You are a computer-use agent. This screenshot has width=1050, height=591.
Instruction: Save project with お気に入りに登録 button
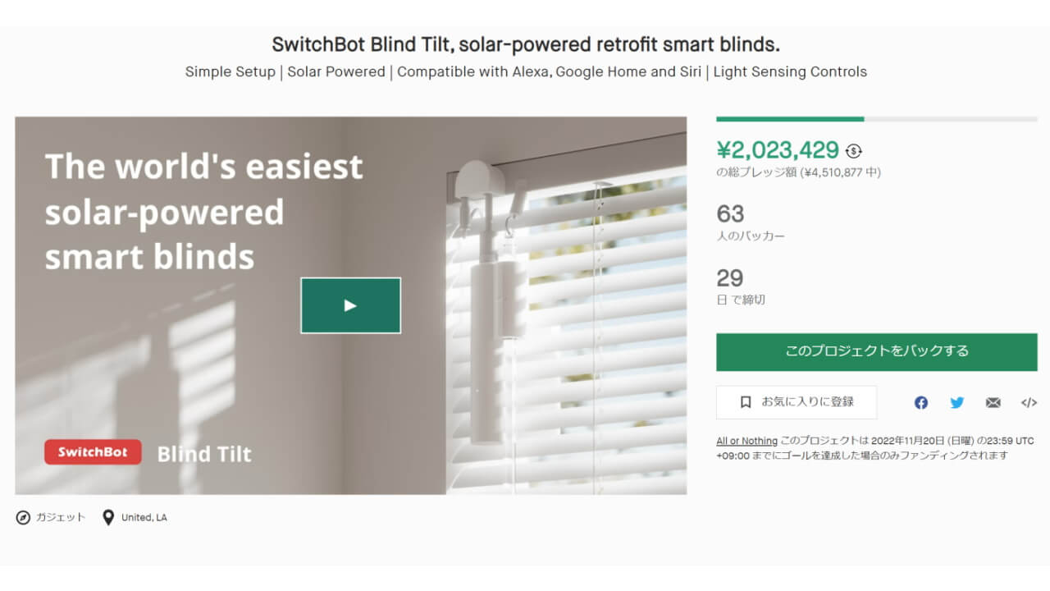point(796,402)
